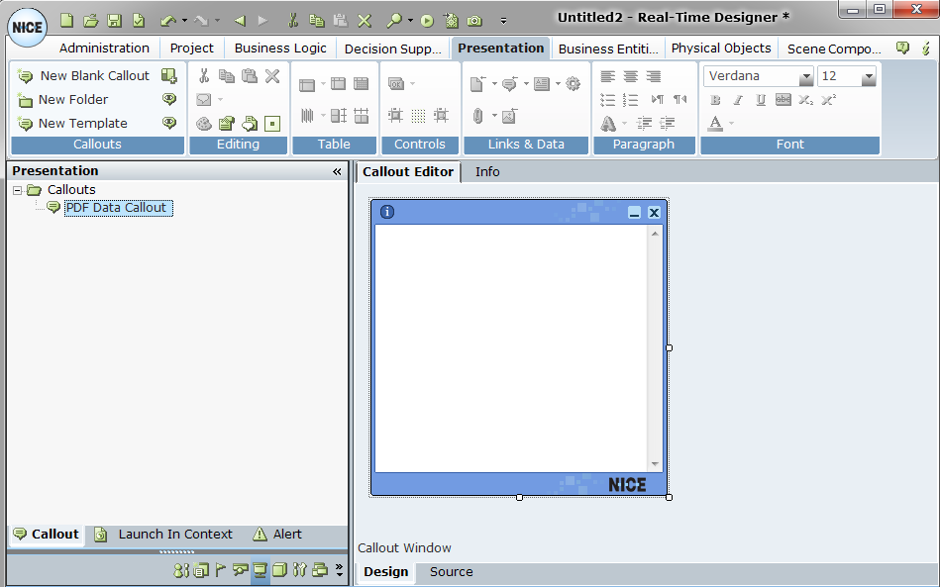Screen dimensions: 940x587
Task: Click the NICE application logo button
Action: (x=28, y=27)
